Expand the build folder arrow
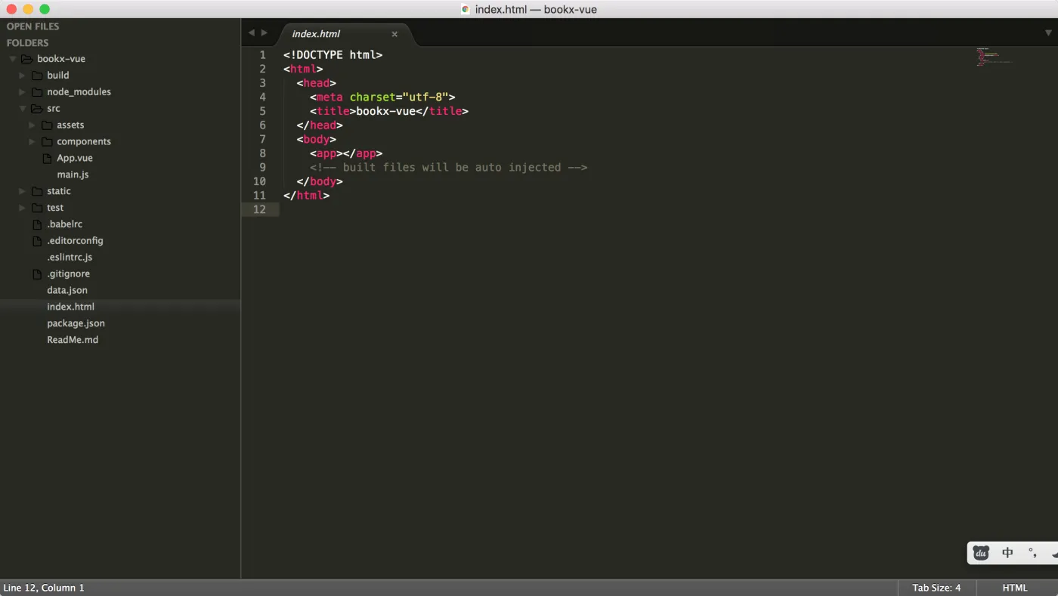This screenshot has width=1058, height=596. pos(23,76)
